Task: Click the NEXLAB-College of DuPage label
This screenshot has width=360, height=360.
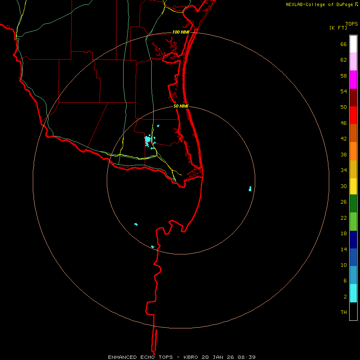Action: [x=319, y=4]
